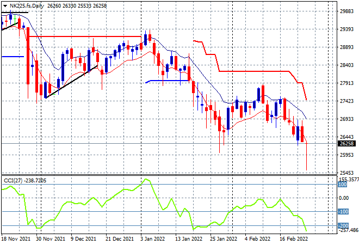Click the black 26258 current price tag

pyautogui.click(x=347, y=144)
